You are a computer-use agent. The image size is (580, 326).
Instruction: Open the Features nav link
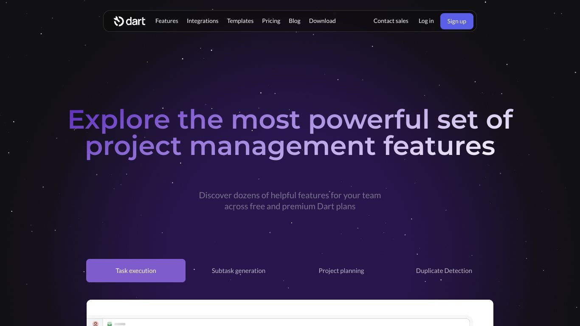[166, 21]
